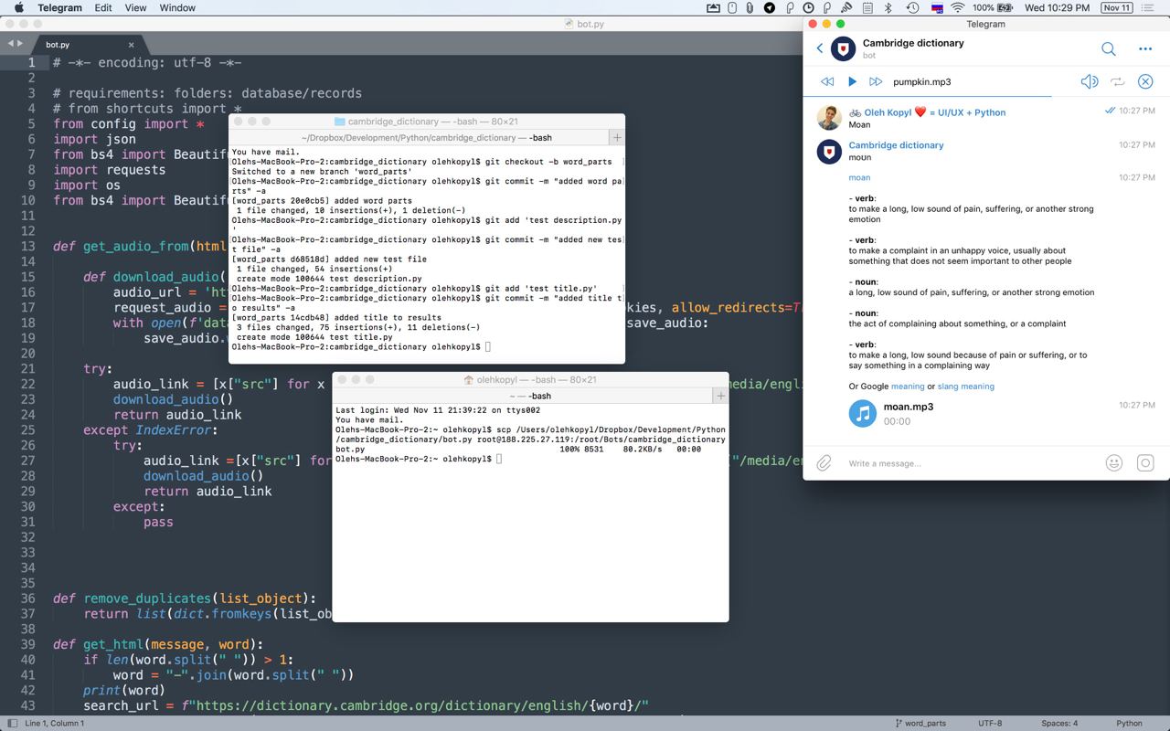Open the Edit menu
The width and height of the screenshot is (1170, 731).
tap(103, 8)
